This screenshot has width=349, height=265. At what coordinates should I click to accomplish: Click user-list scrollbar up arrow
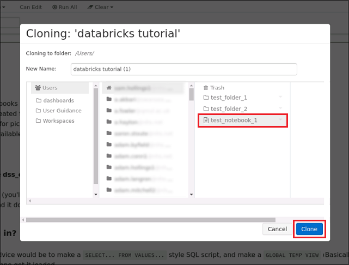pos(192,86)
